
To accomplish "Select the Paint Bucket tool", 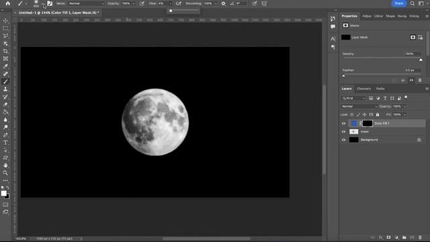I will tap(5, 112).
